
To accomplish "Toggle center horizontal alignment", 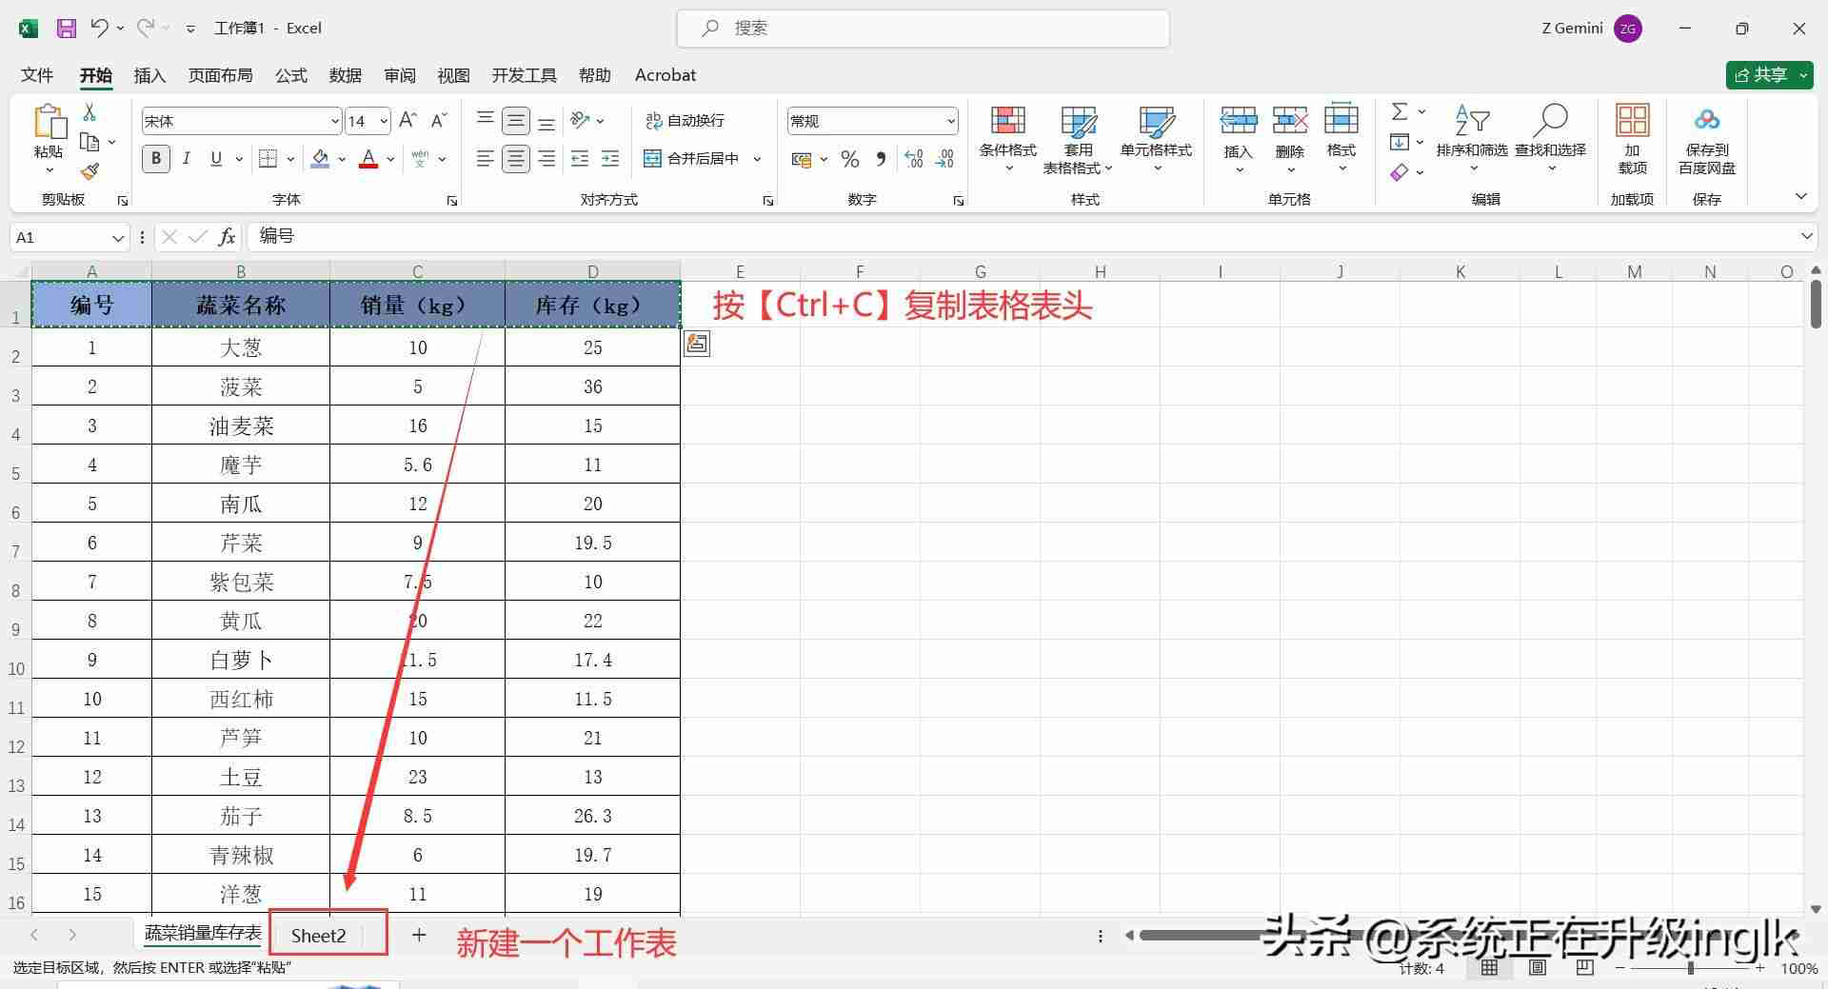I will [515, 158].
